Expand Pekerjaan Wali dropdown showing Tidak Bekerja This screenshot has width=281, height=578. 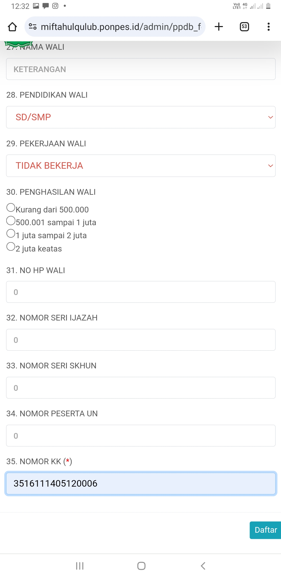click(140, 166)
